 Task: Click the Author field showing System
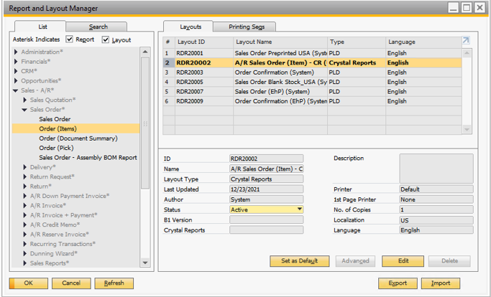pyautogui.click(x=266, y=199)
